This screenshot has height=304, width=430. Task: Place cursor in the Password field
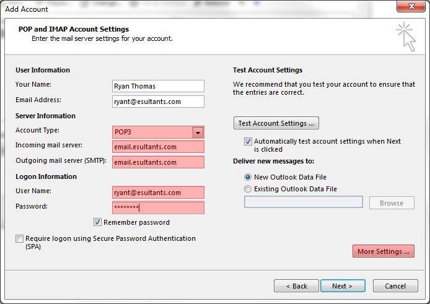(158, 207)
